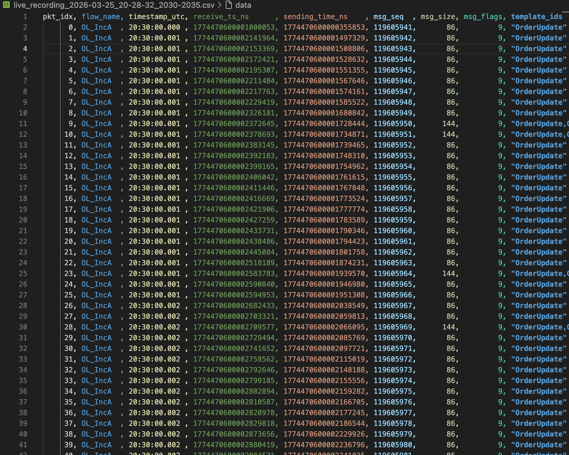The height and width of the screenshot is (455, 569).
Task: Click sending time 1774470600001508806
Action: pos(324,49)
